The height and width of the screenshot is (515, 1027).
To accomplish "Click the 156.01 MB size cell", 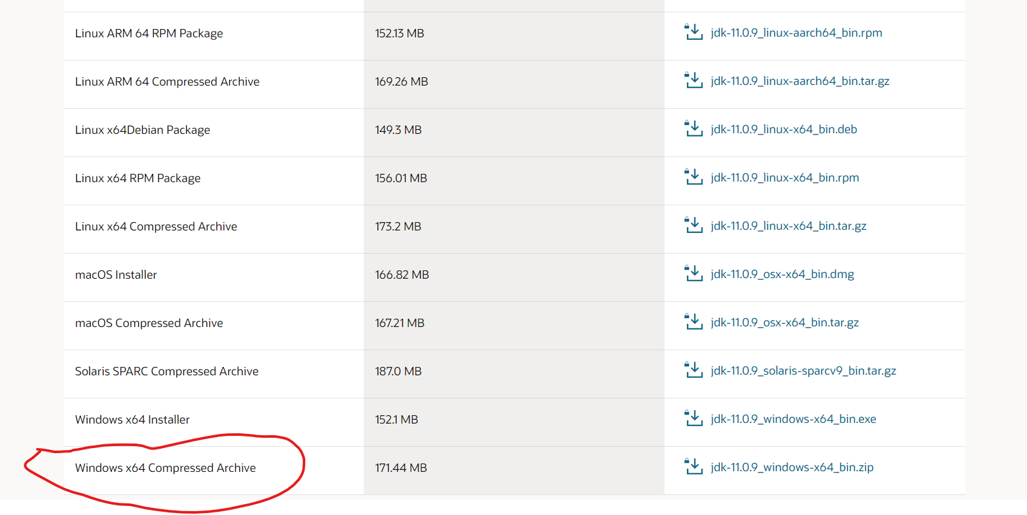I will coord(514,181).
